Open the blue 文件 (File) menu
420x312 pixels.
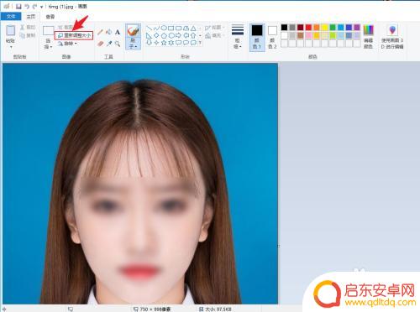11,17
